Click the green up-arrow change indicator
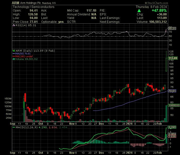Screen dimensions: 180x155 click(139, 11)
